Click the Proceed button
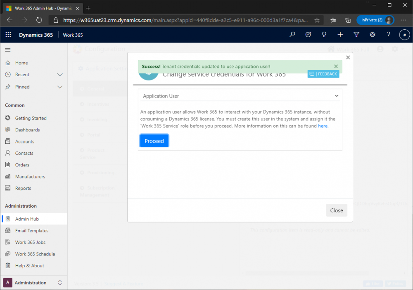Screen dimensions: 413x290 click(x=154, y=141)
